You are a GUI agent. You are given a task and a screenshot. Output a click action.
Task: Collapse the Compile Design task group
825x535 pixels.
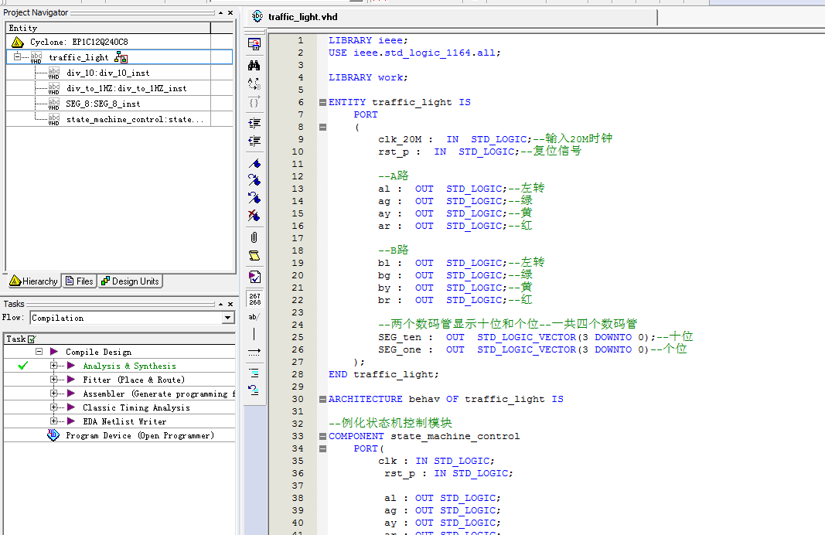point(39,352)
